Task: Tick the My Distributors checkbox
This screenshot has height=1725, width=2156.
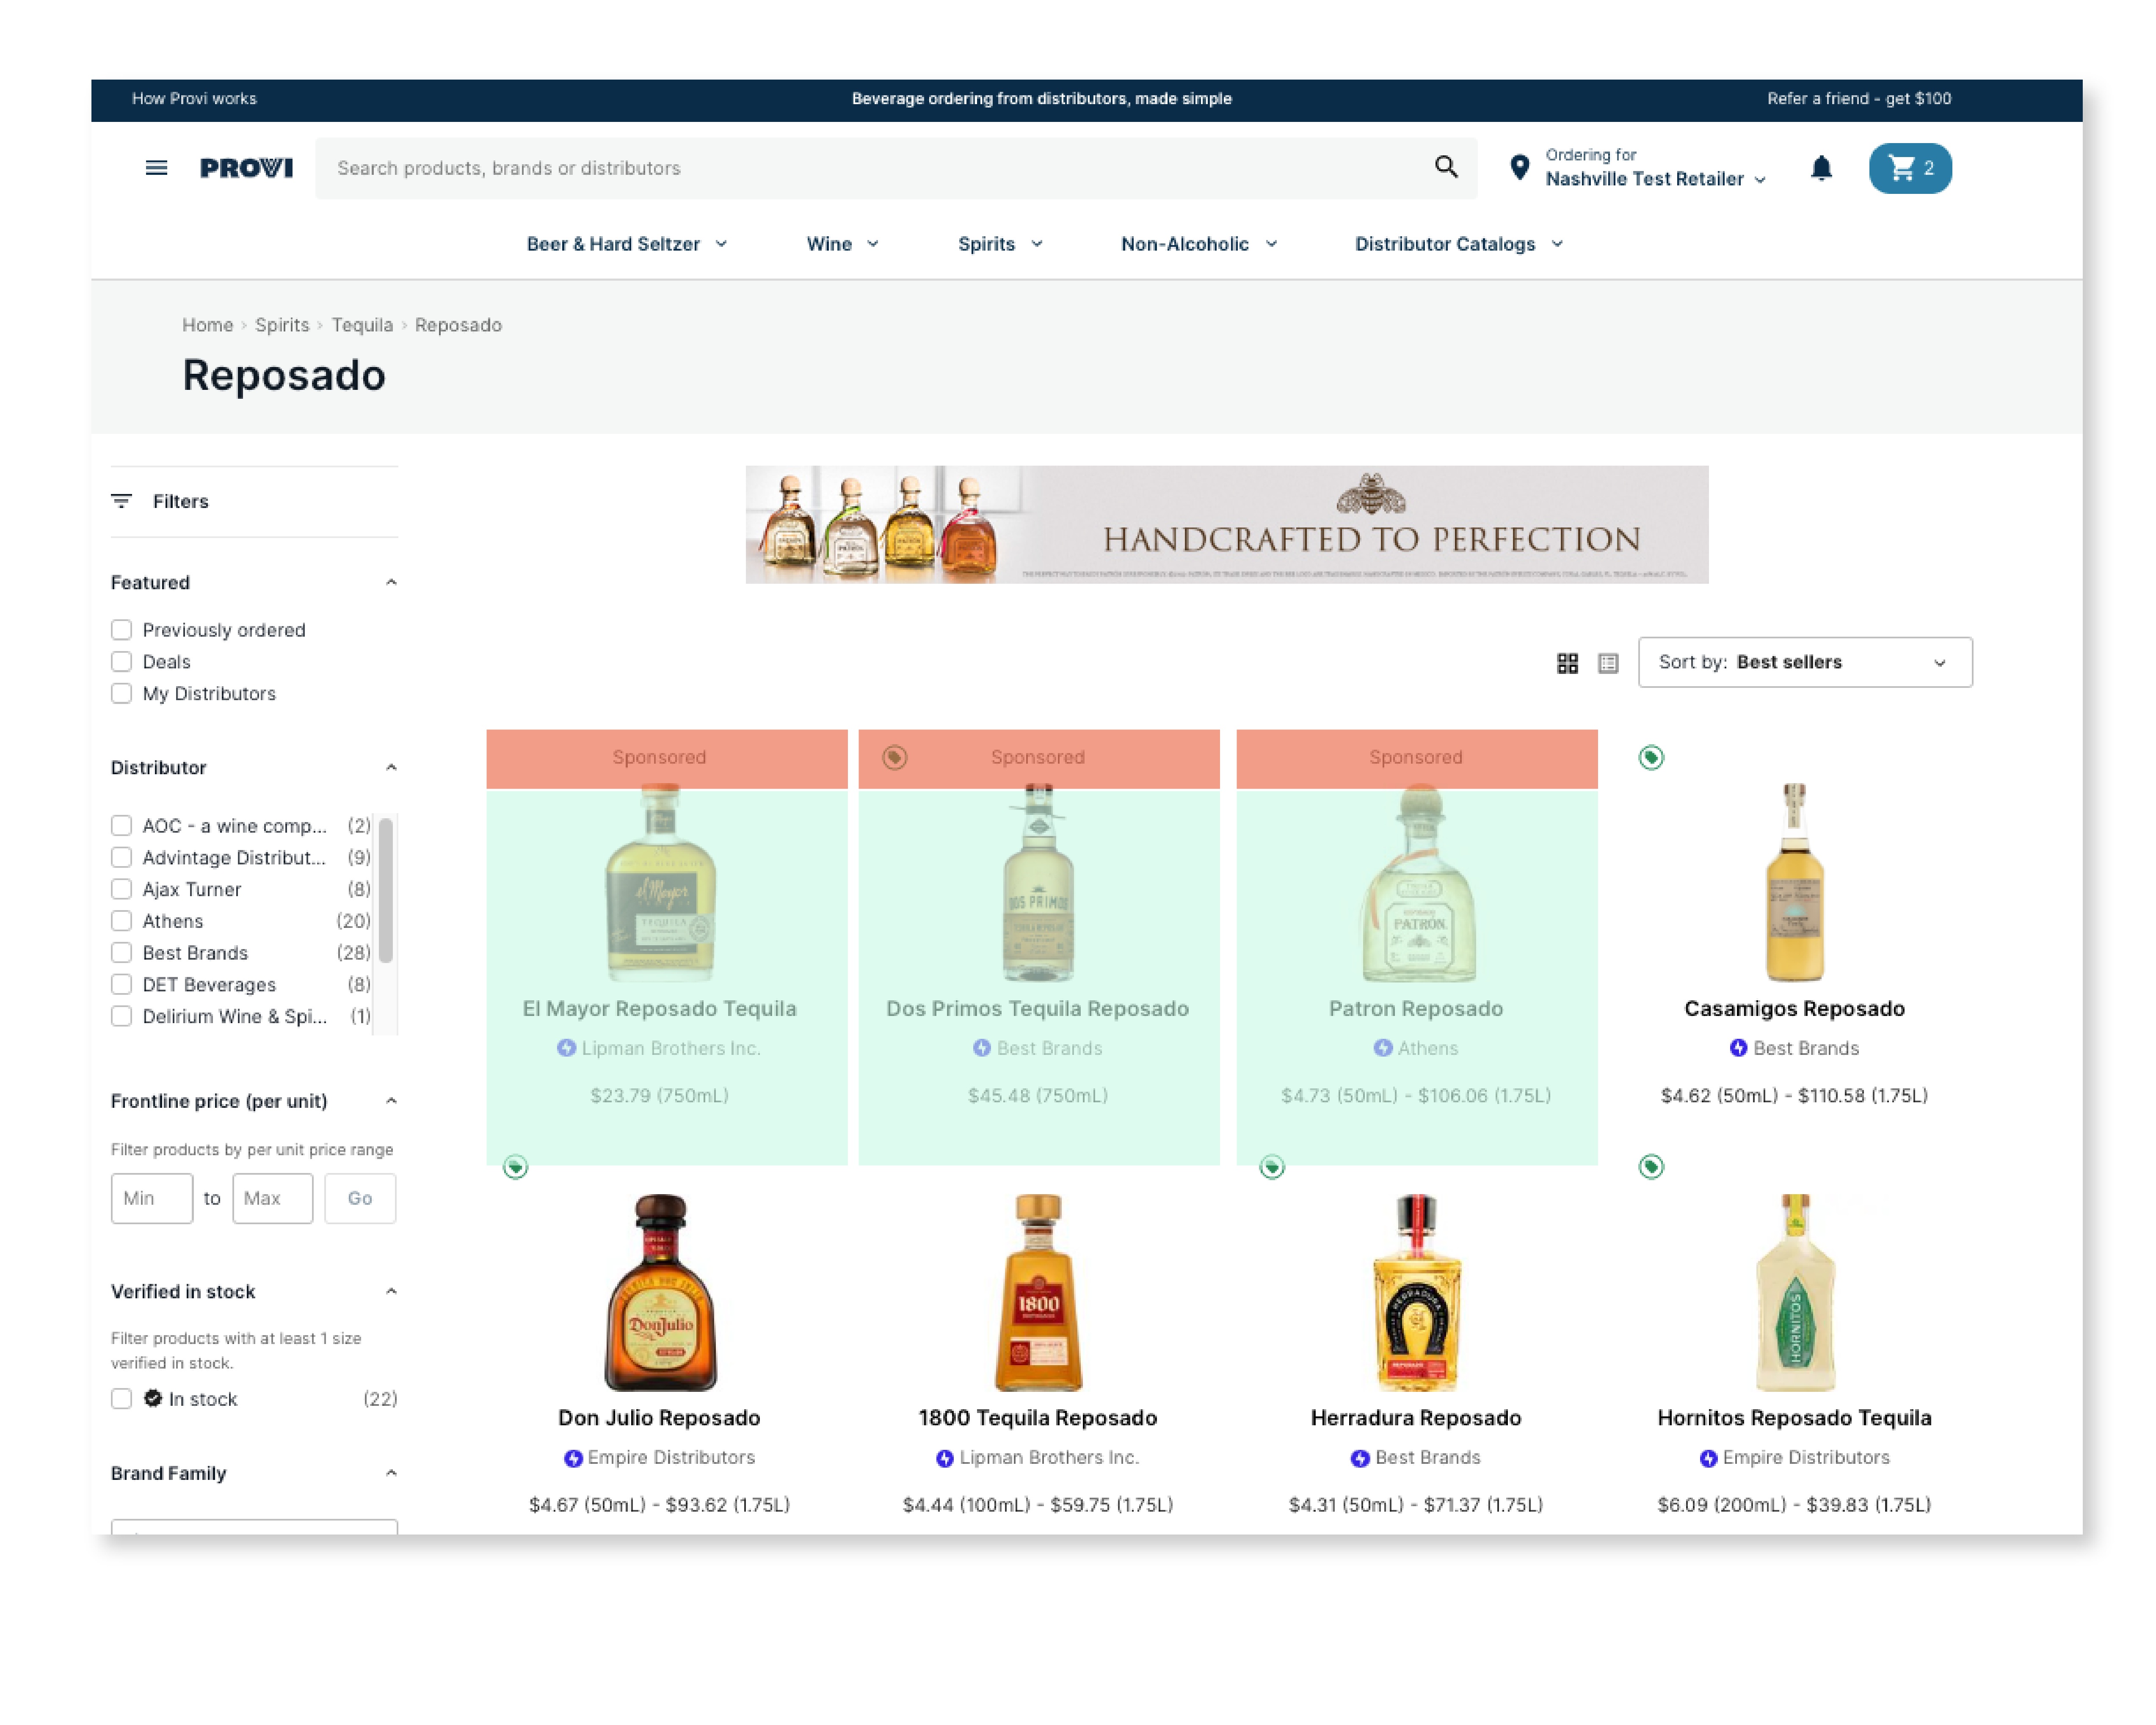Action: coord(121,694)
